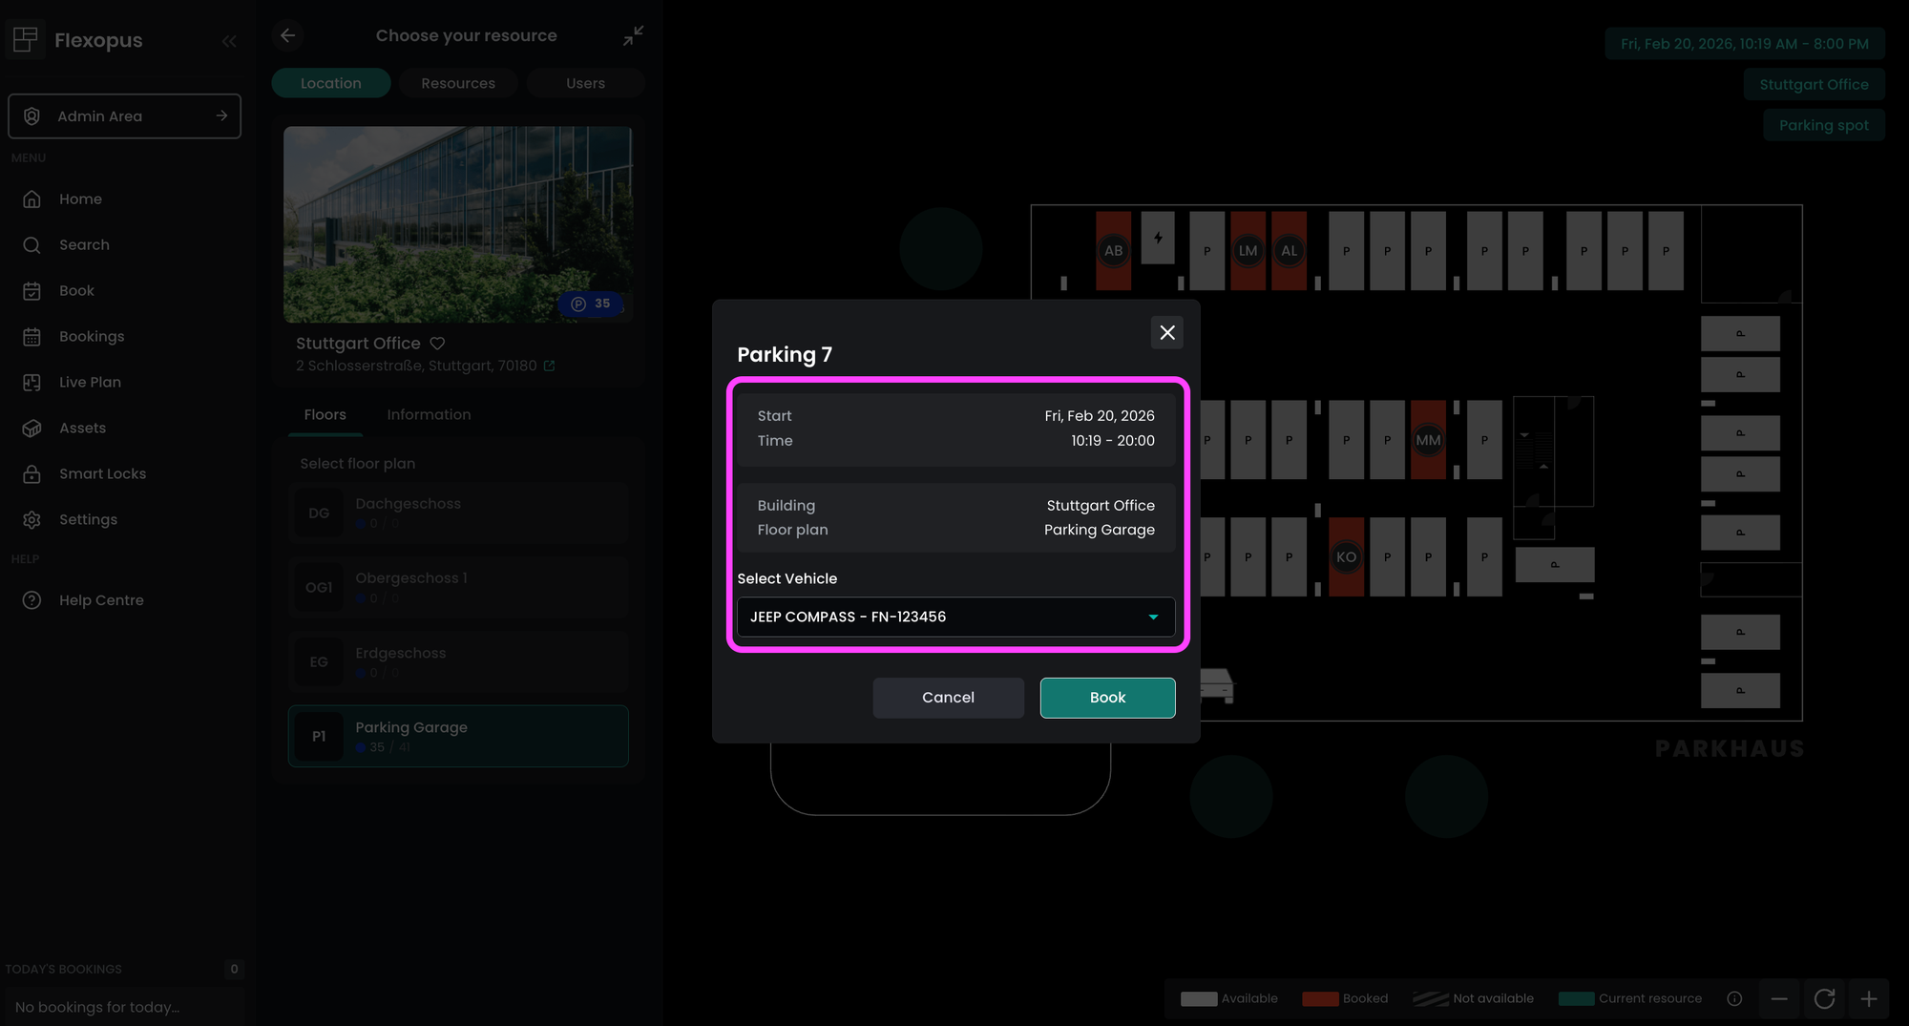Select the Parking Garage floor plan
Screen dimensions: 1909x1026
(458, 736)
